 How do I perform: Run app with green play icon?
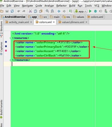pos(90,11)
